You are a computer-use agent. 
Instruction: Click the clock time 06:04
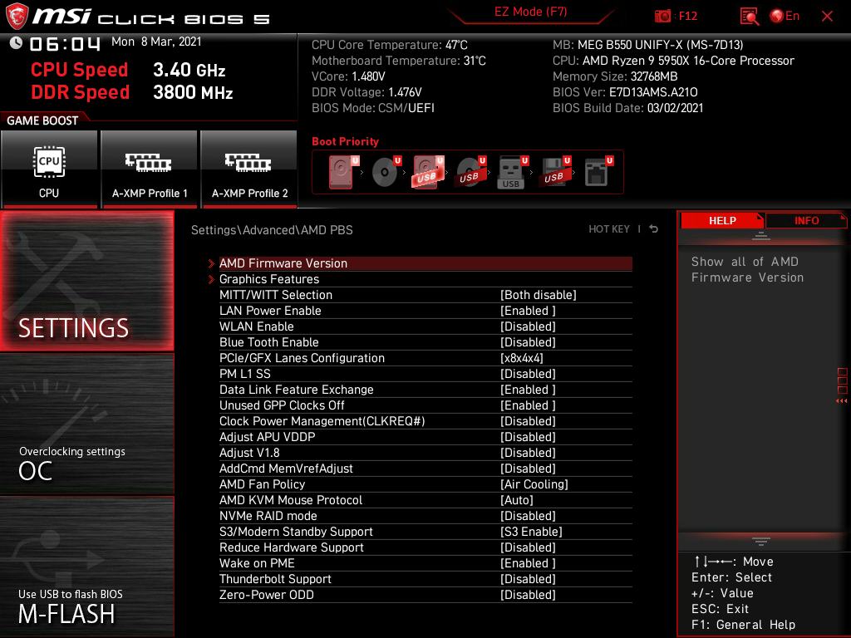(65, 44)
